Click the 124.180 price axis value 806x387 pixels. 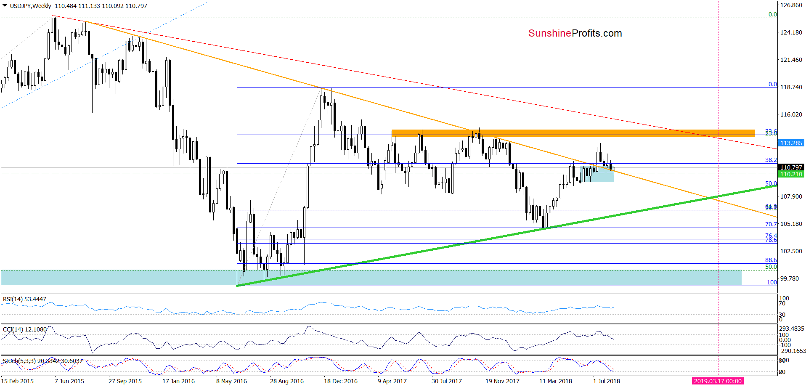coord(791,32)
